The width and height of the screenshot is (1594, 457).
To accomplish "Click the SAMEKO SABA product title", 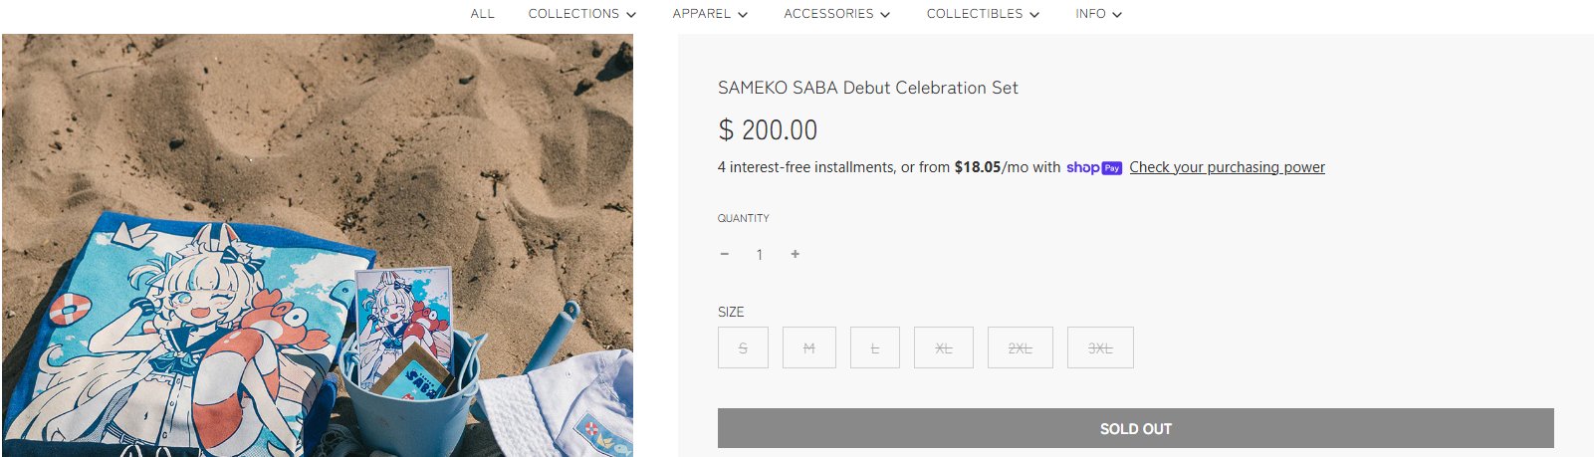I will pos(867,88).
